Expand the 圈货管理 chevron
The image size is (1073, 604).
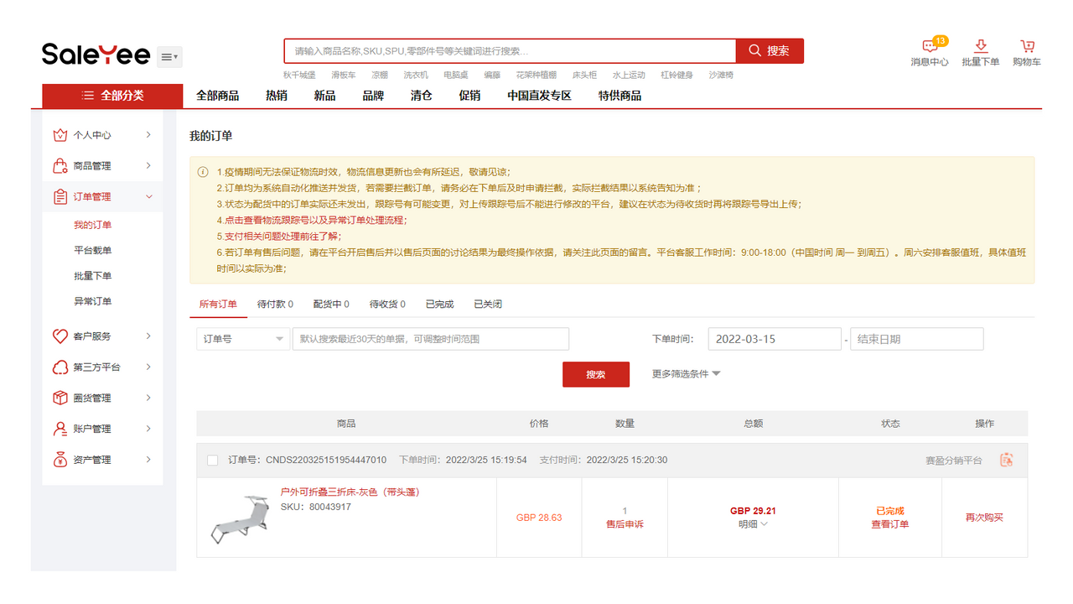pos(148,398)
